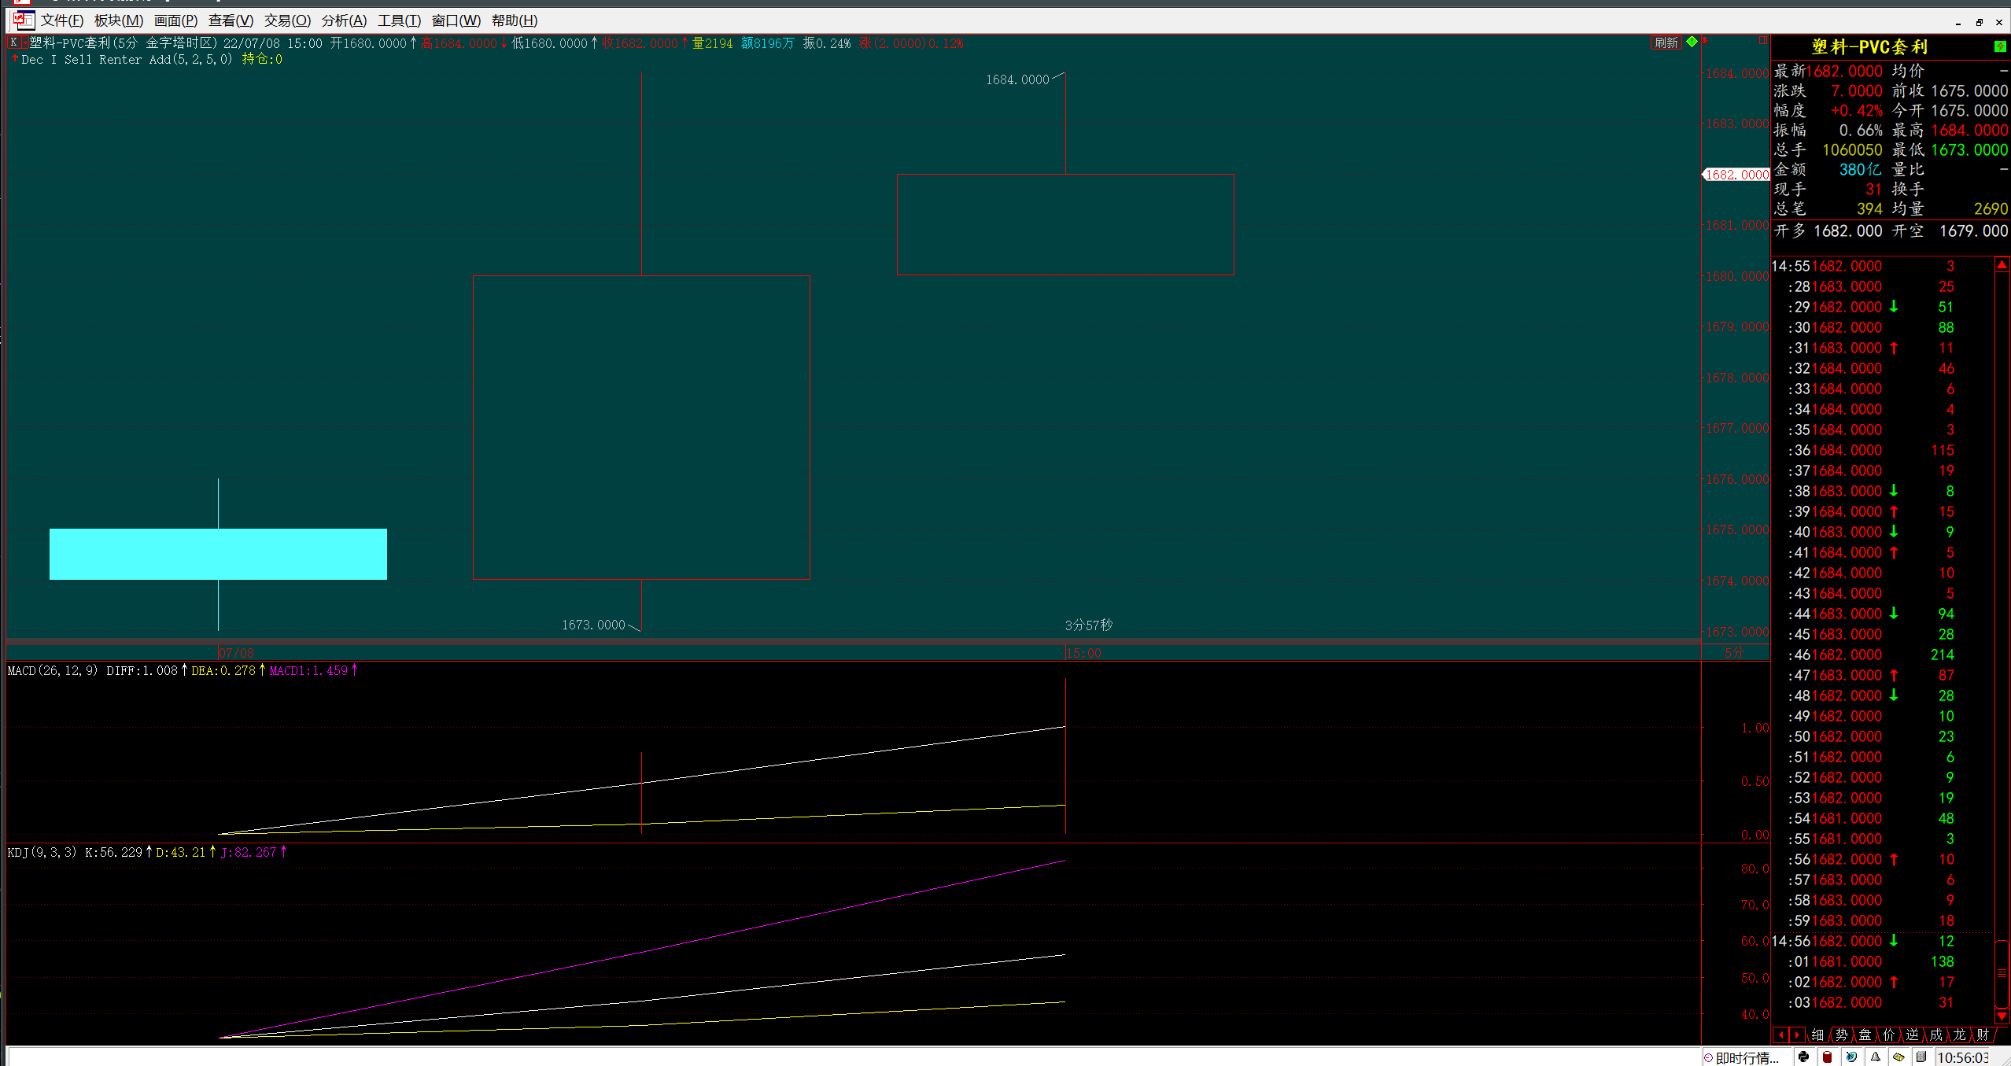The image size is (2011, 1066).
Task: Click the latest red hollow candlestick
Action: [1065, 224]
